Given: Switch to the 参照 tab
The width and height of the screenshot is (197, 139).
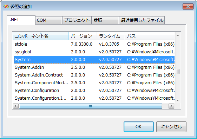Looking at the screenshot, I should click(x=105, y=20).
